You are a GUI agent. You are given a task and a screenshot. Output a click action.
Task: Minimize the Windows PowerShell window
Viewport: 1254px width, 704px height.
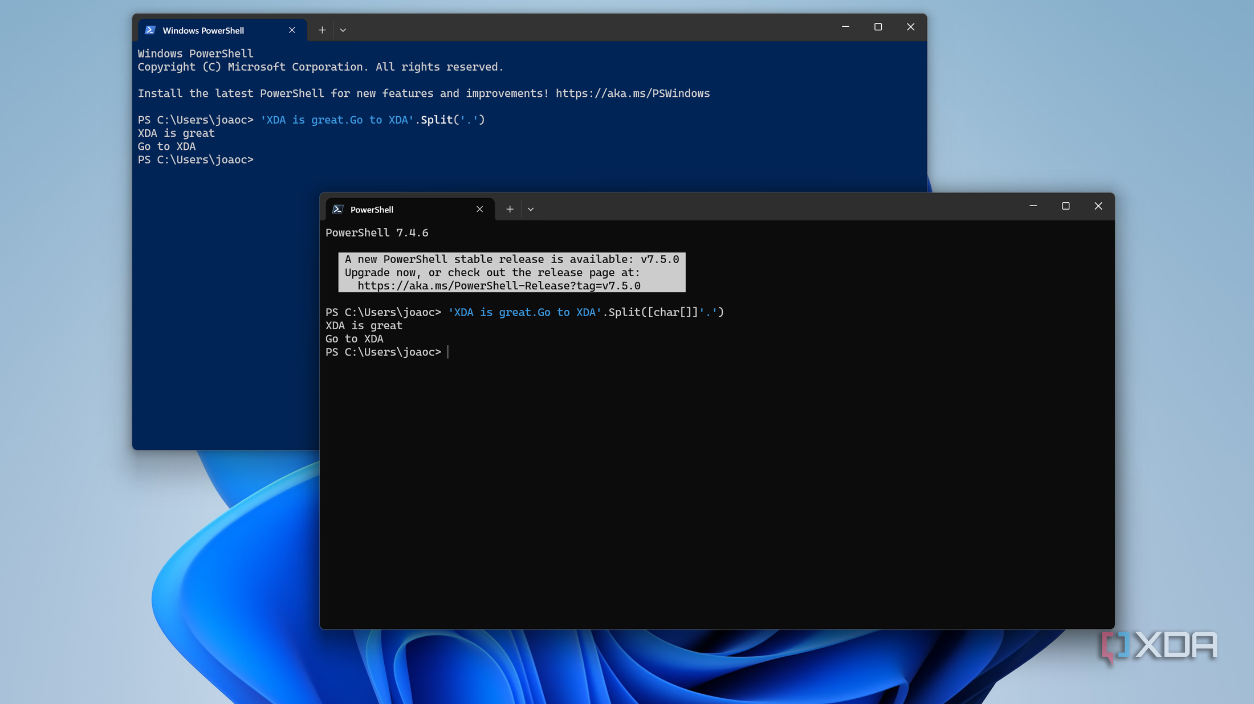(x=845, y=27)
